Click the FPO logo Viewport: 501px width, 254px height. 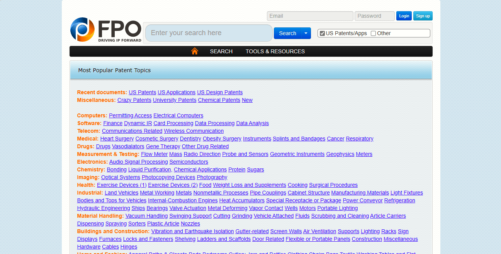click(x=106, y=29)
